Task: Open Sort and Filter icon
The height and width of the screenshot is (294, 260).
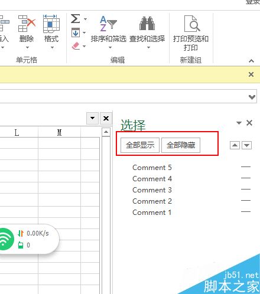Action: [108, 24]
